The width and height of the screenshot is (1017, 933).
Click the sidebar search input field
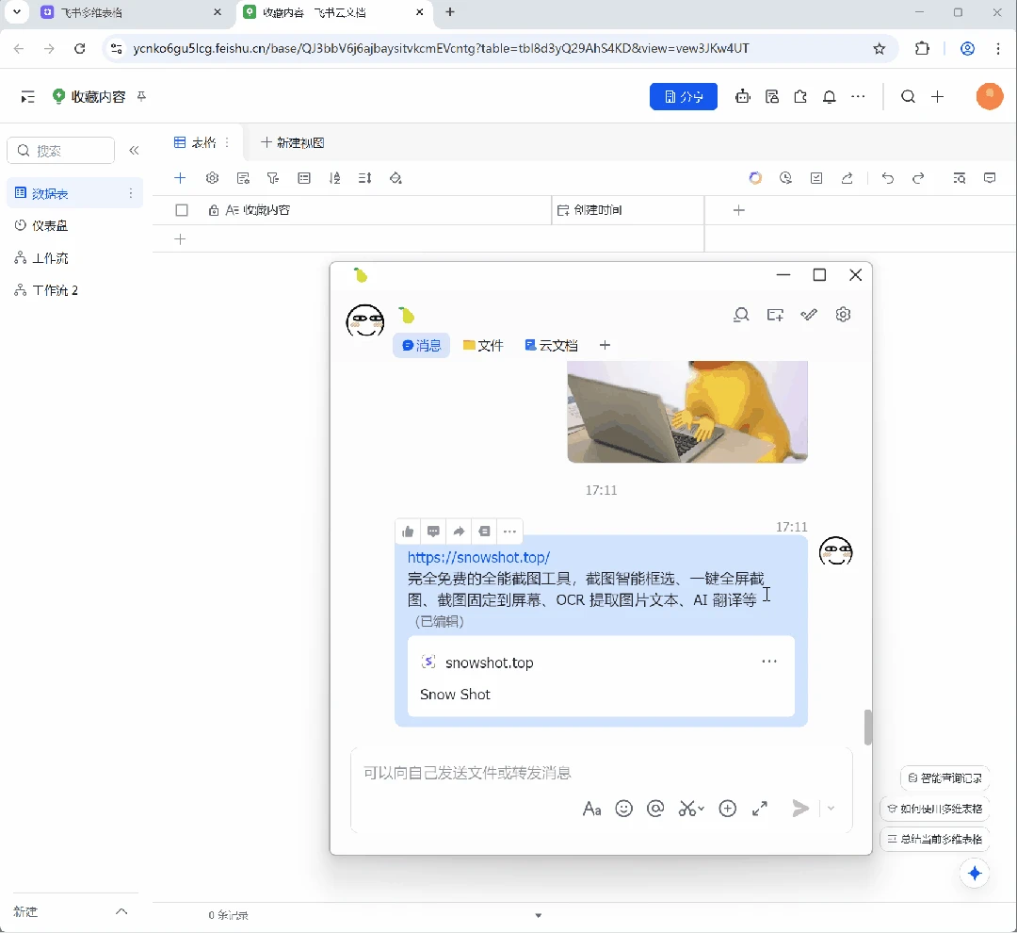tap(61, 151)
